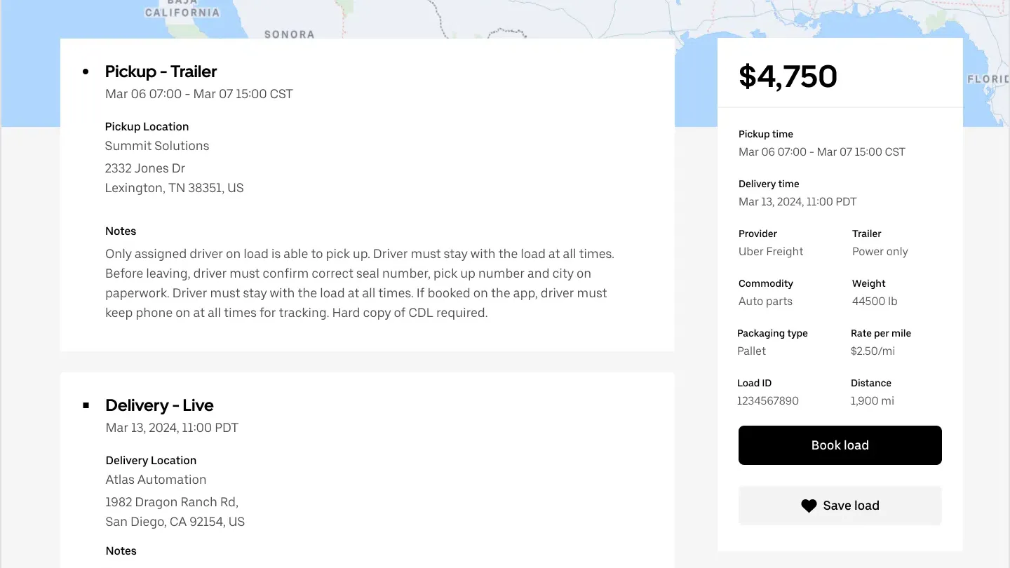Screen dimensions: 1010x568
Task: Click the Delivery - Live heading
Action: [x=159, y=405]
